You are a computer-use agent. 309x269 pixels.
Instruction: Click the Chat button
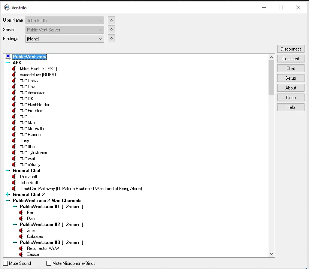[291, 68]
